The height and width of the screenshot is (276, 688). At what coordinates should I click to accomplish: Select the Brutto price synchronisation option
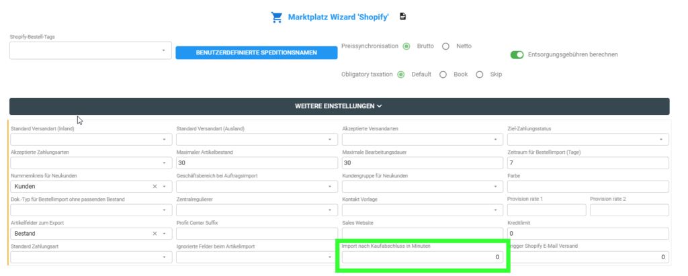pyautogui.click(x=406, y=46)
